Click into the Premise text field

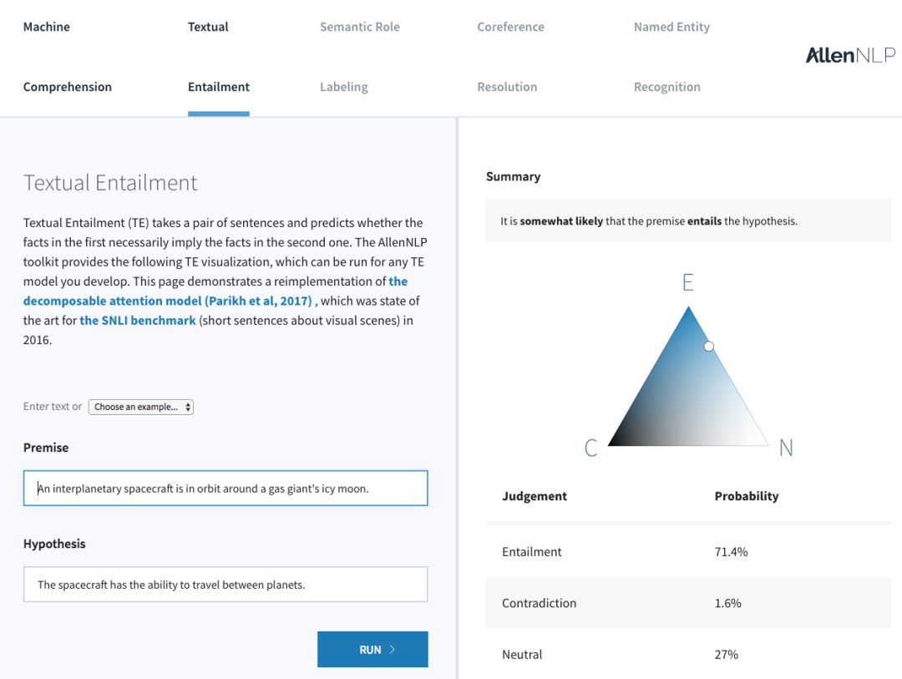tap(225, 489)
